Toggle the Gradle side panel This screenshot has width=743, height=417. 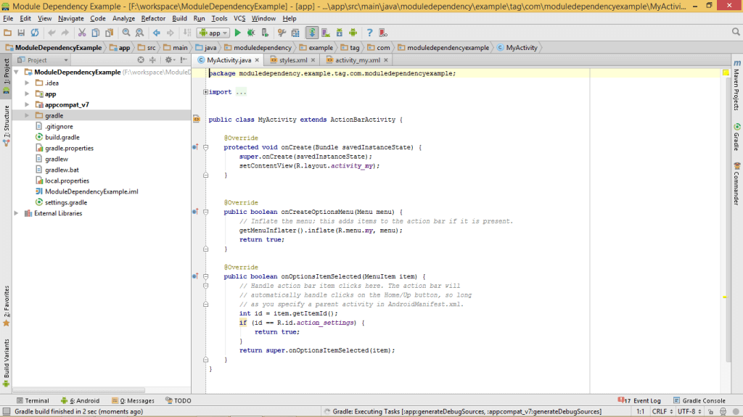coord(737,137)
